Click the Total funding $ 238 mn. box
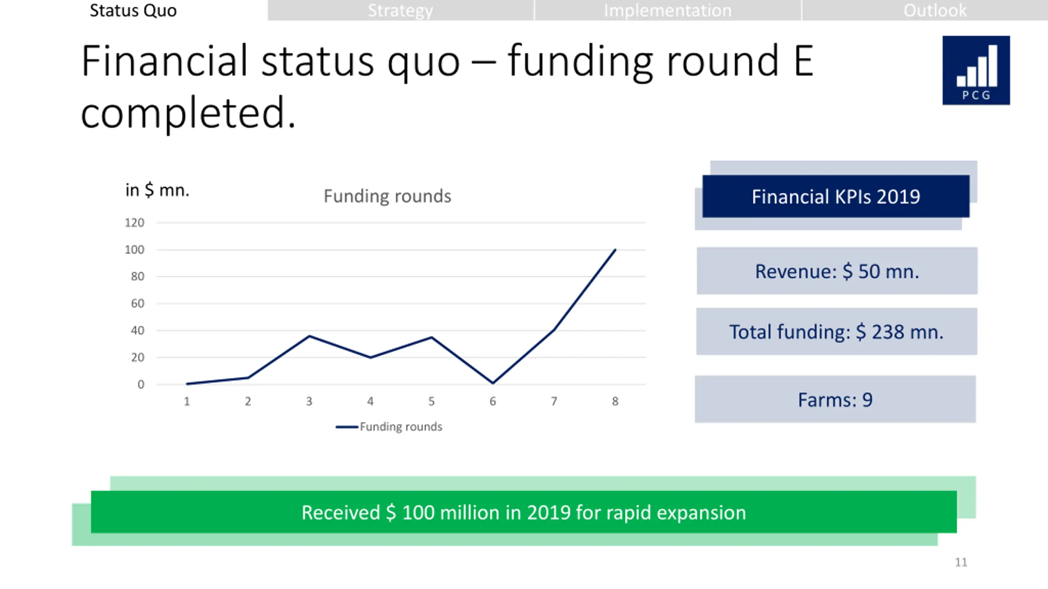Viewport: 1048px width, 589px height. (x=836, y=331)
